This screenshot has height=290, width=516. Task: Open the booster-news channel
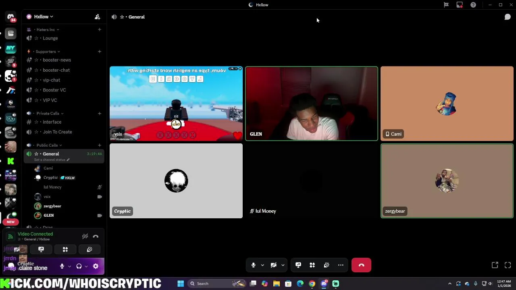64,60
